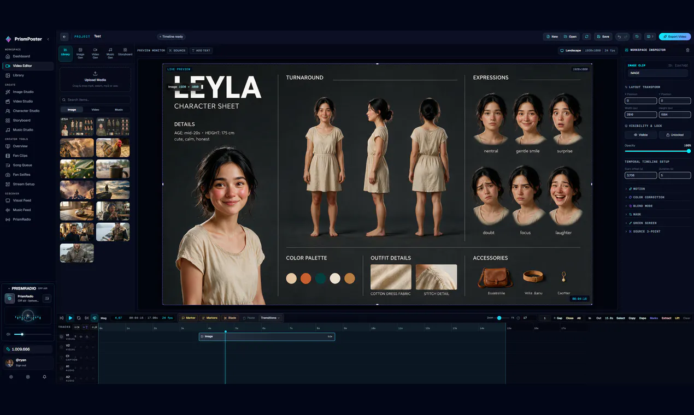Hide track V1 with its eye icon

(x=81, y=336)
